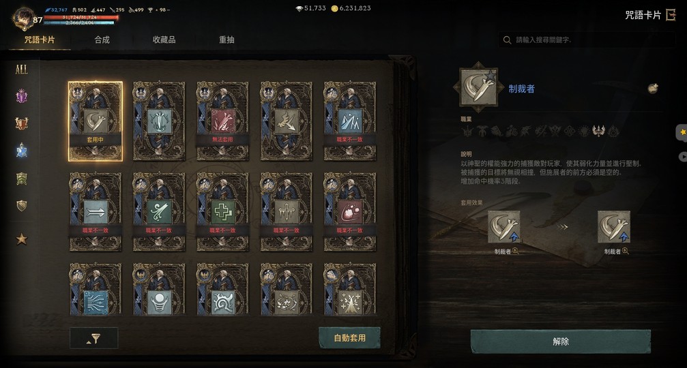Magnify the left 制裁者 effect icon
The width and height of the screenshot is (687, 368).
click(x=516, y=251)
